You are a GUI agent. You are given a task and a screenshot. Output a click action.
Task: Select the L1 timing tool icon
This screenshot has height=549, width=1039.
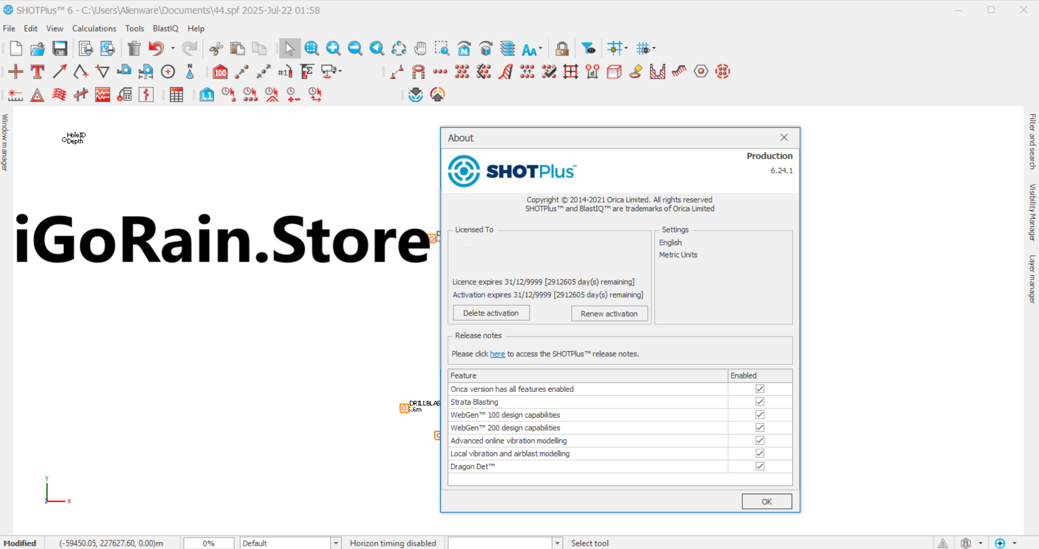(x=206, y=94)
